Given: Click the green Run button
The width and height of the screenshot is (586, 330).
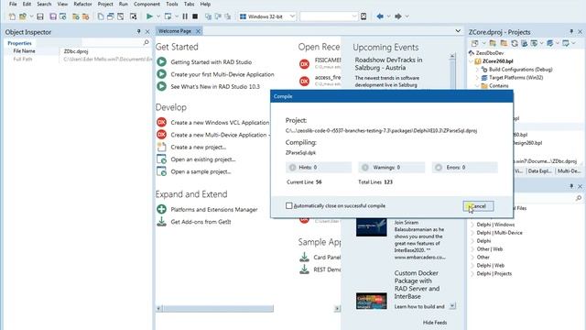Looking at the screenshot, I should (x=149, y=16).
